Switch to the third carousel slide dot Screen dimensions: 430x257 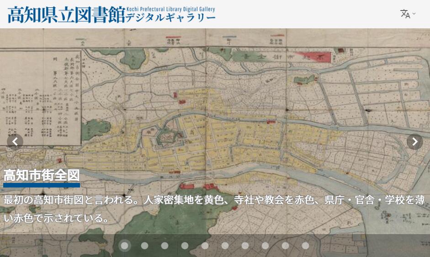(165, 246)
